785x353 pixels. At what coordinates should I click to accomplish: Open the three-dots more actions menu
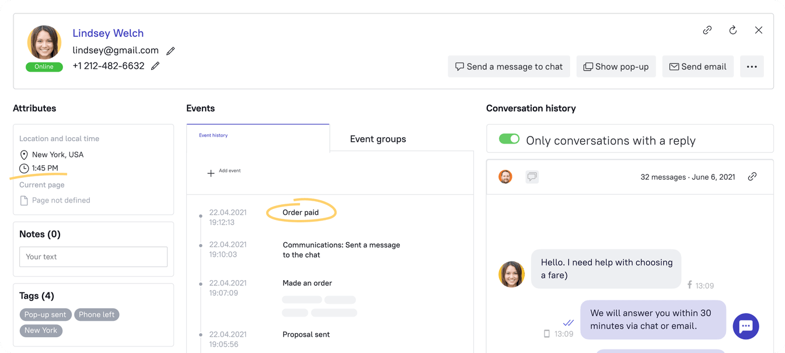pyautogui.click(x=752, y=67)
